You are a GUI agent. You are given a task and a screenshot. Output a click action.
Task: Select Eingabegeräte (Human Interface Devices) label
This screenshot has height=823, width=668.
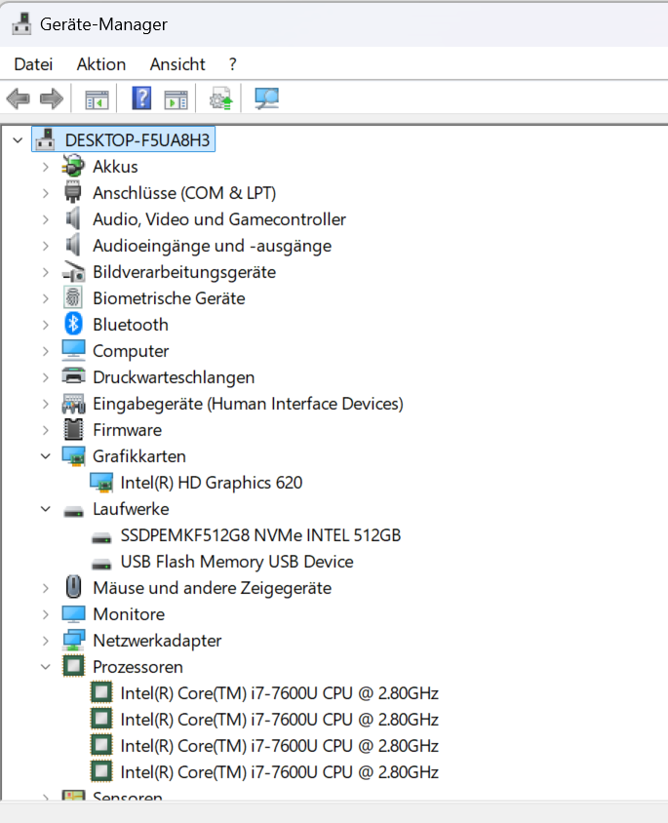point(249,404)
